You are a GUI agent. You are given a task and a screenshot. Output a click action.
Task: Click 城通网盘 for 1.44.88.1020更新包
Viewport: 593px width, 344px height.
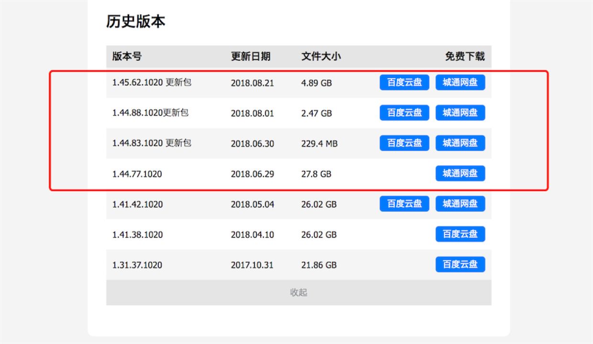460,113
